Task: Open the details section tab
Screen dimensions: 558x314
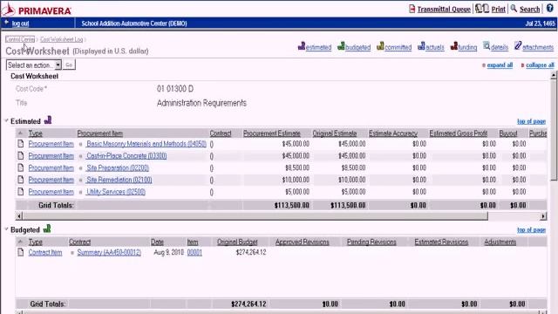Action: 496,46
